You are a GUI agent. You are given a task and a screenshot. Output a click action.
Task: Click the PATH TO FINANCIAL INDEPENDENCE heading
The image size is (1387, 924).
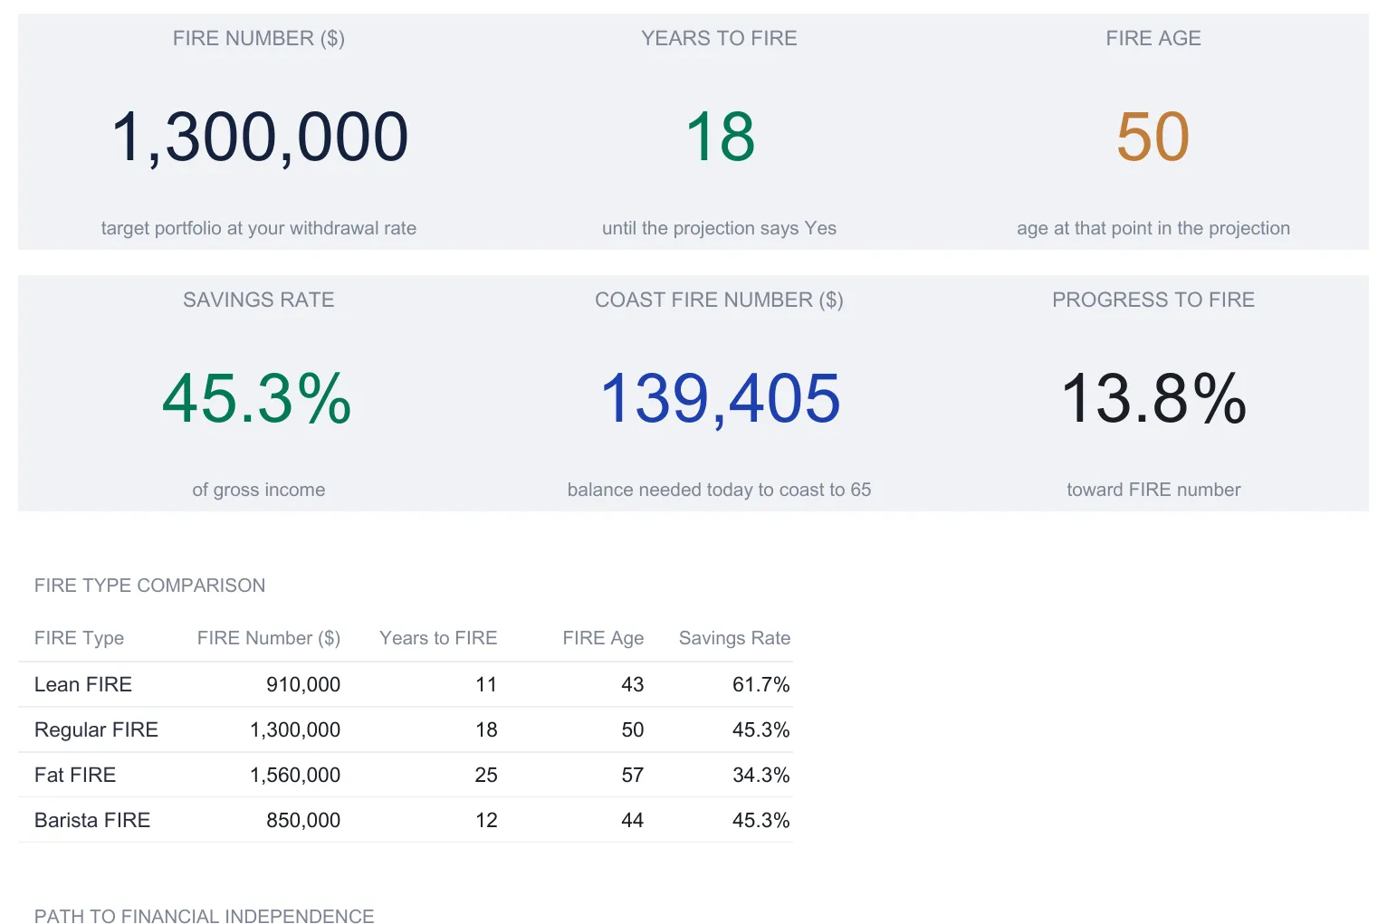[204, 916]
